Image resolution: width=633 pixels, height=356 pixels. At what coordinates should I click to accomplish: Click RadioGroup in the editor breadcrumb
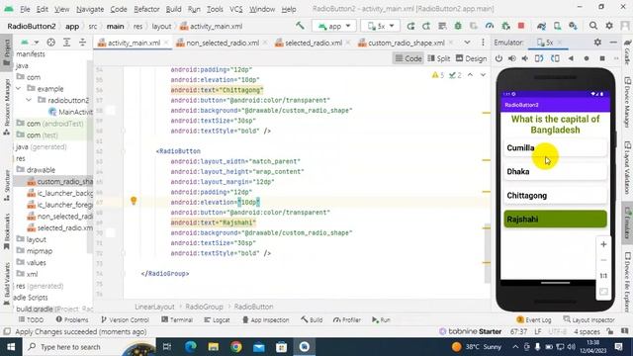click(205, 307)
